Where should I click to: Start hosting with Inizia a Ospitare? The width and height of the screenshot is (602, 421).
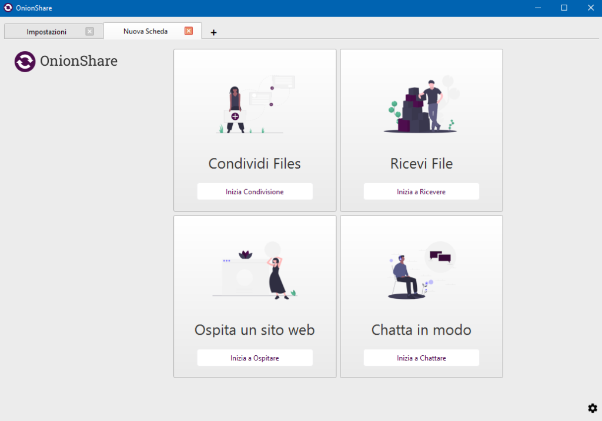point(255,358)
